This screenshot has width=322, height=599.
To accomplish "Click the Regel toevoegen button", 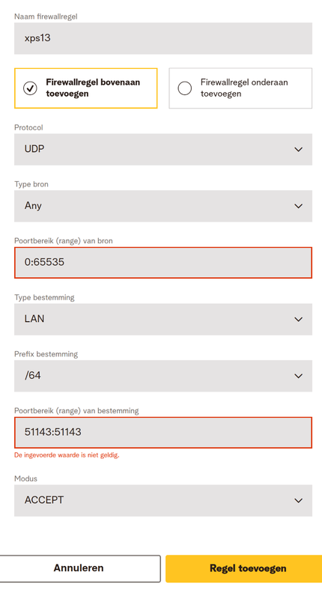I will (244, 568).
